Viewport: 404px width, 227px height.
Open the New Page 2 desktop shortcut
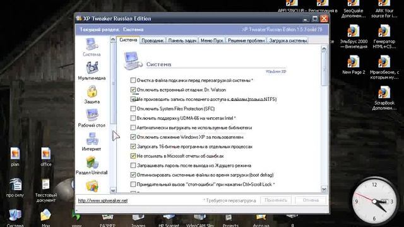(x=353, y=65)
